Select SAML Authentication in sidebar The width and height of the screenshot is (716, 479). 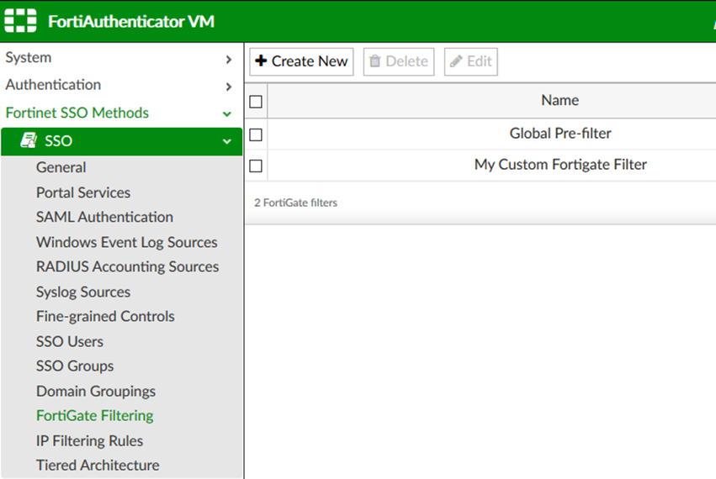(x=104, y=217)
